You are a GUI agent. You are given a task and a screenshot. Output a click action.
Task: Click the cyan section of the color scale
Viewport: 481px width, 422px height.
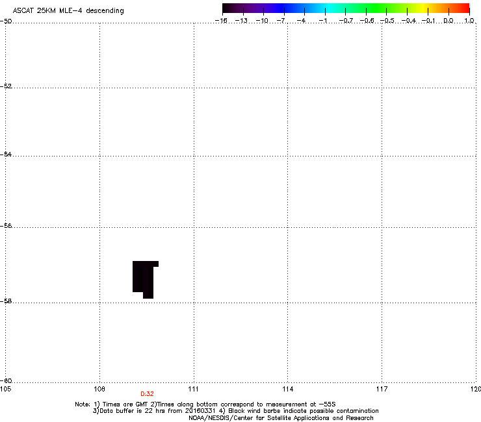[330, 8]
